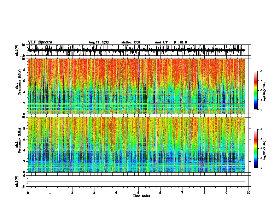Click the time axis tick label '3'

tap(94, 193)
